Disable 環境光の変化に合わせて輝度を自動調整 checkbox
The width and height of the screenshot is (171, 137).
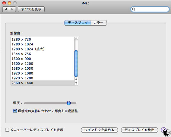pyautogui.click(x=15, y=111)
